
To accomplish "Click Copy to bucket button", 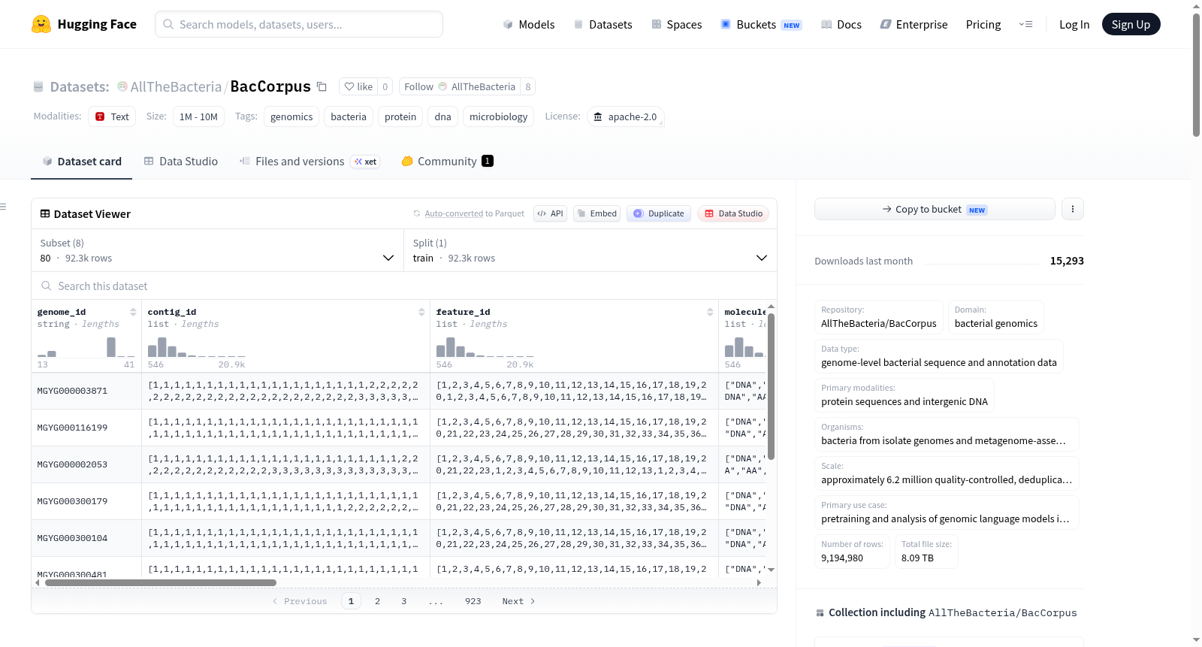I will click(935, 209).
